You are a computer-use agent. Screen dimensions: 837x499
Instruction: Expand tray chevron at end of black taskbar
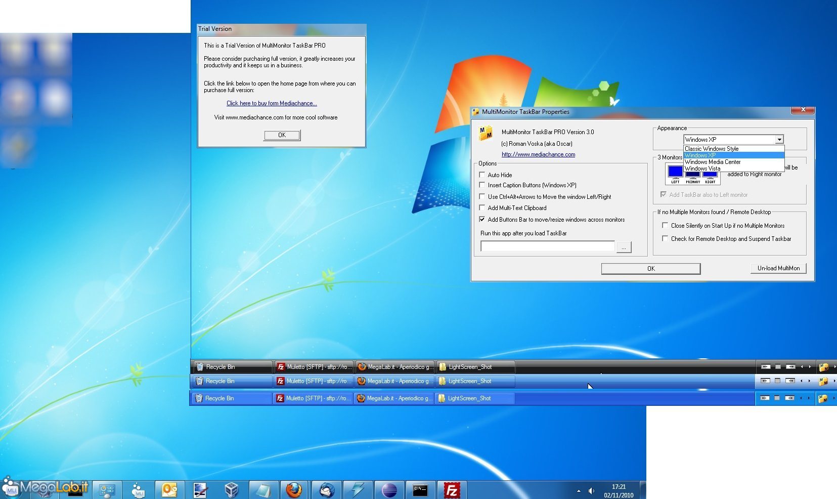pos(834,367)
